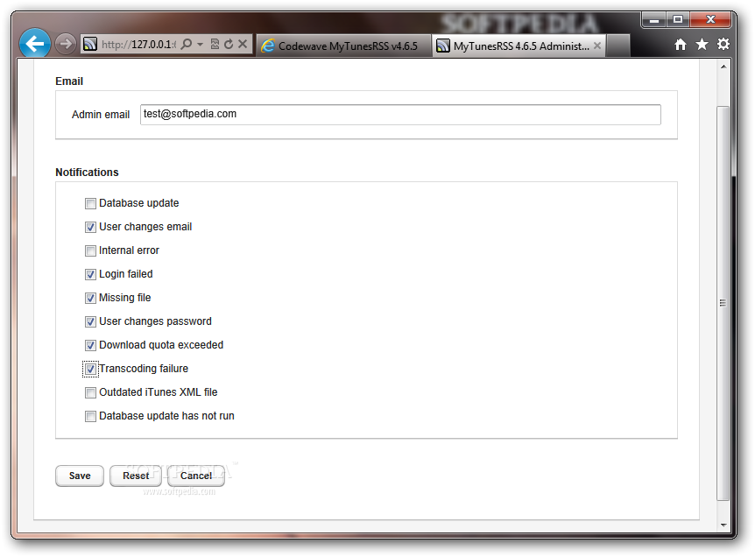Minimize the browser window

pyautogui.click(x=654, y=20)
